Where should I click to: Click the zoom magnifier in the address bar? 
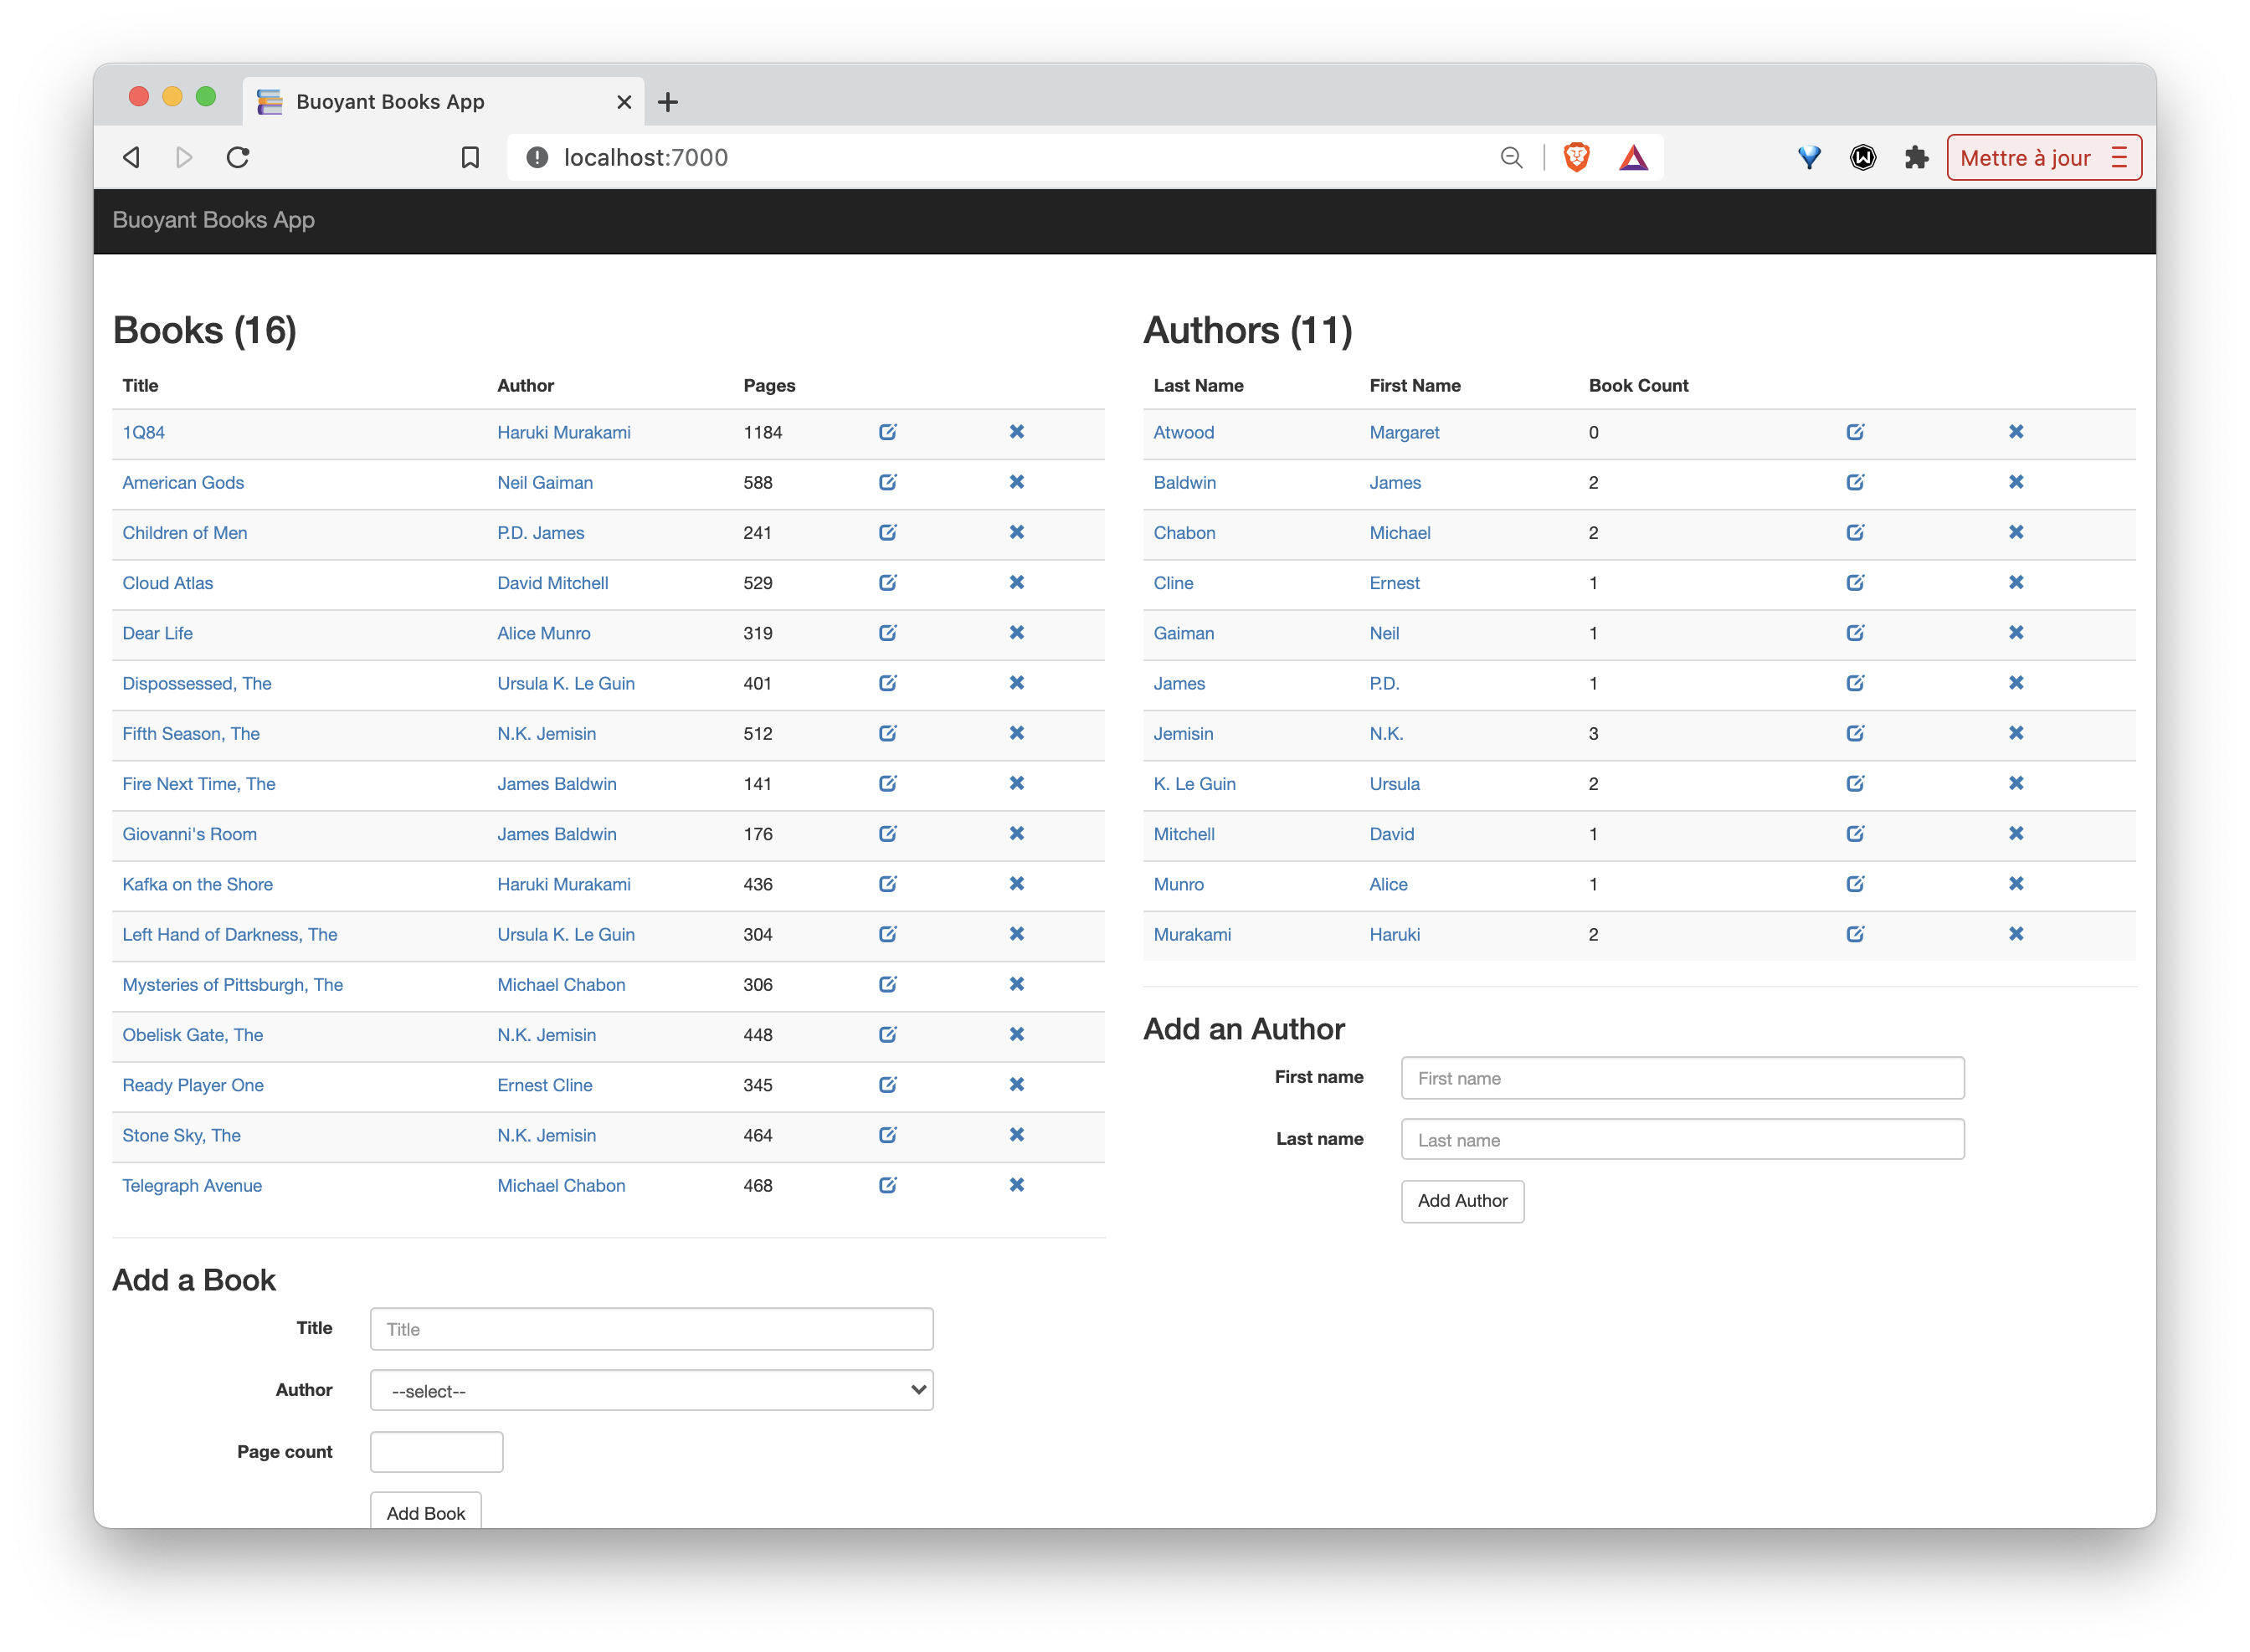[1511, 157]
